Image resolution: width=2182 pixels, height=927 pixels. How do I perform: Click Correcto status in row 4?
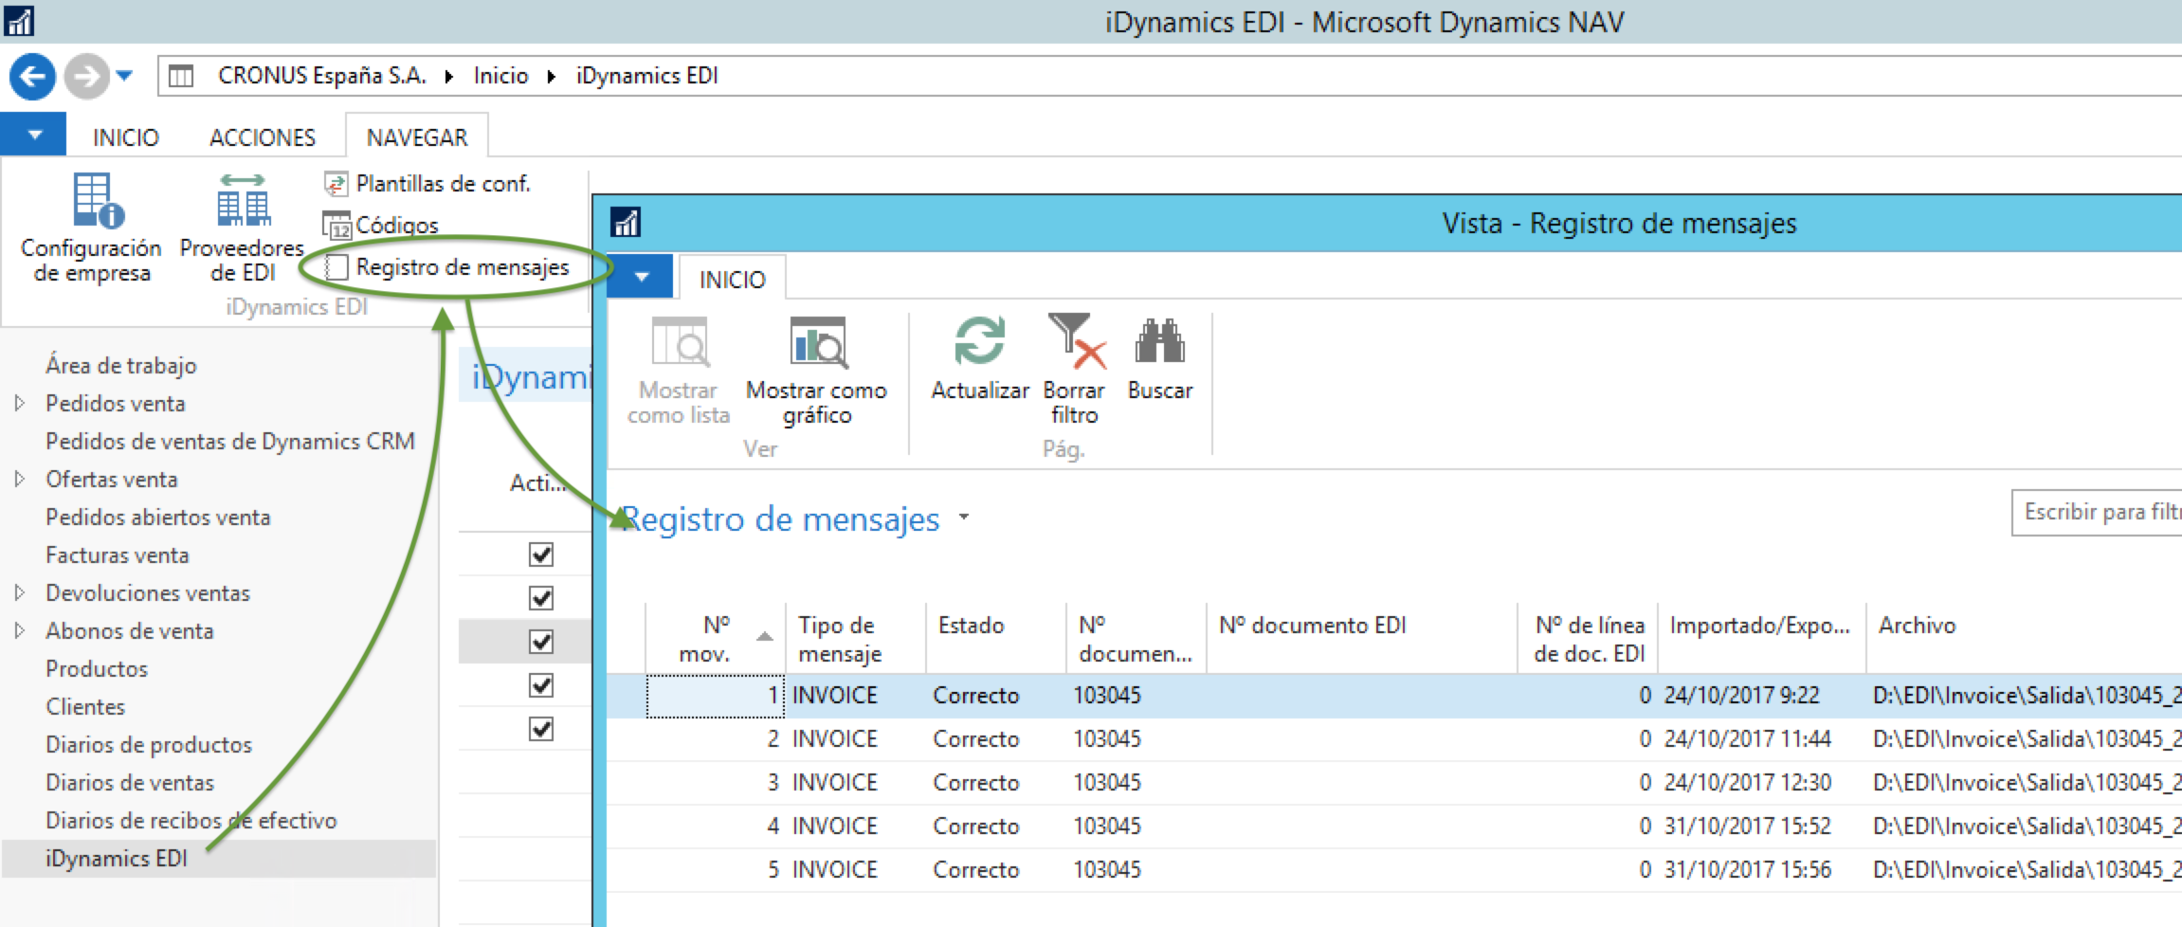point(976,827)
